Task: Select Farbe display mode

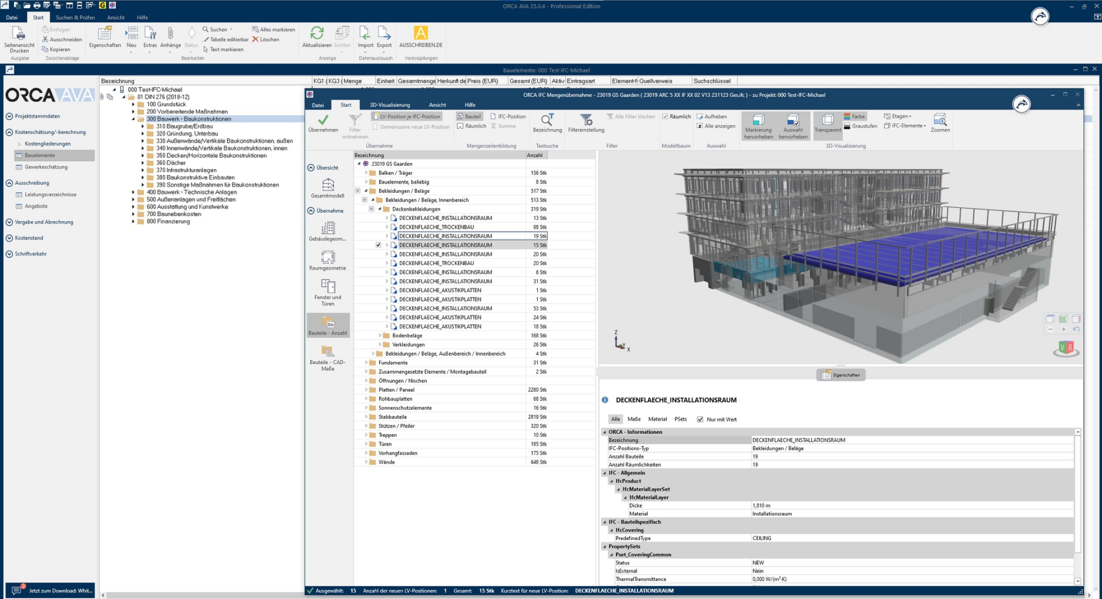Action: (854, 117)
